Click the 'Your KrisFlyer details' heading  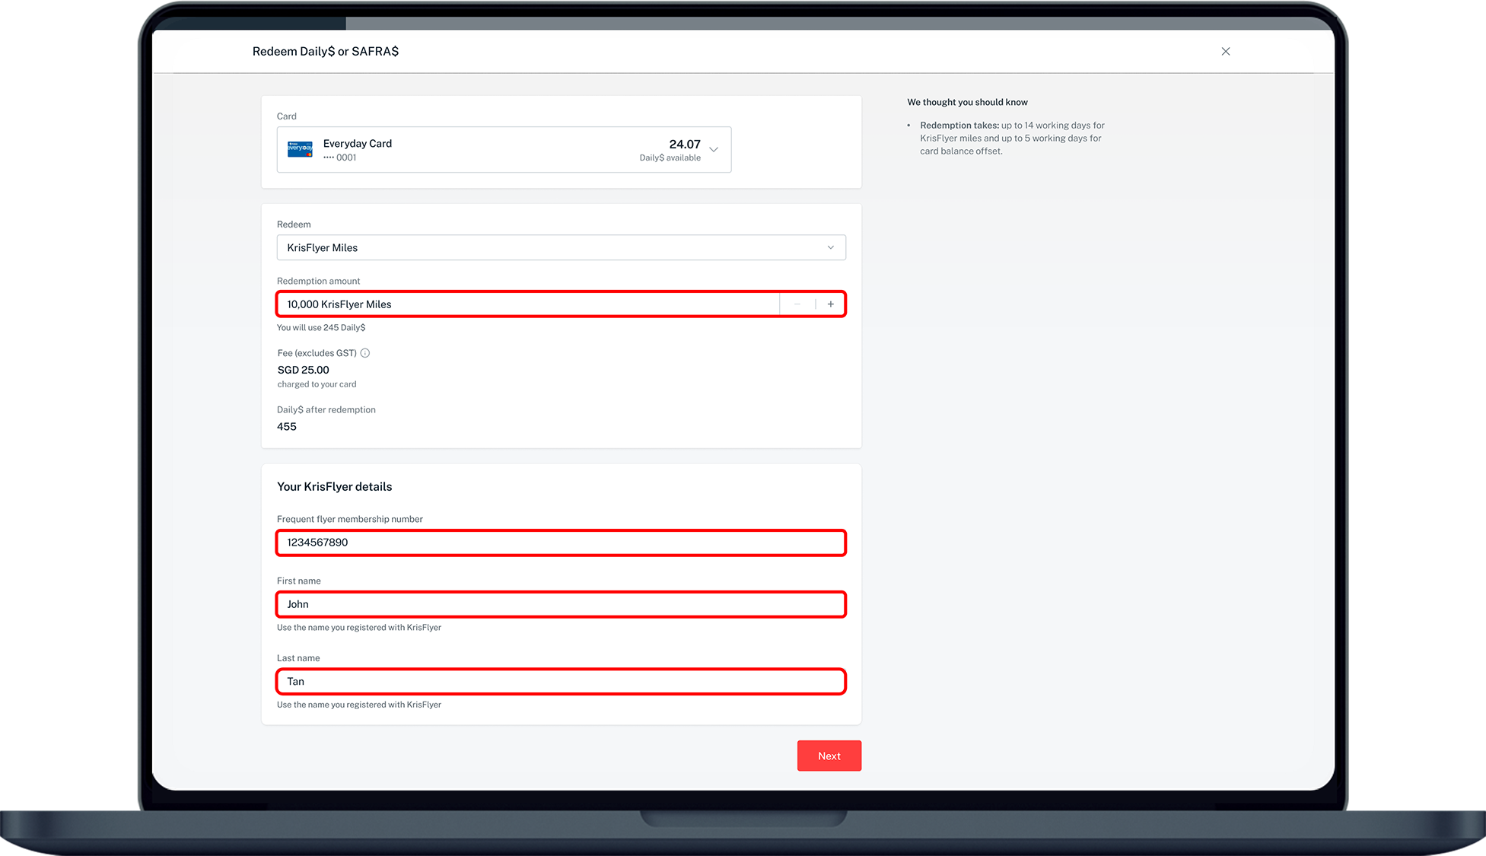coord(334,487)
